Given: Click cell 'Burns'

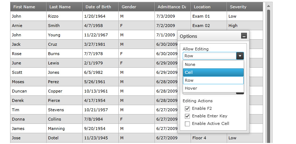Looking at the screenshot, I should click(x=64, y=54).
